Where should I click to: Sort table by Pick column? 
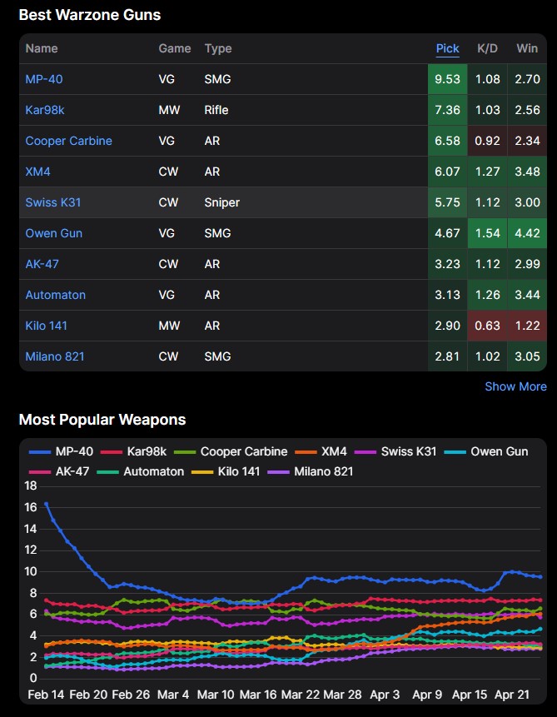coord(447,48)
